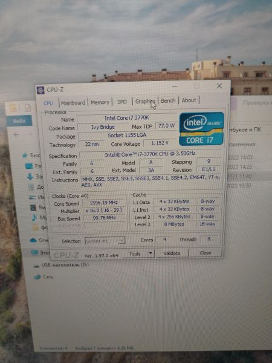The width and height of the screenshot is (272, 363).
Task: Open the Socket #1 selection dropdown
Action: pos(105,241)
